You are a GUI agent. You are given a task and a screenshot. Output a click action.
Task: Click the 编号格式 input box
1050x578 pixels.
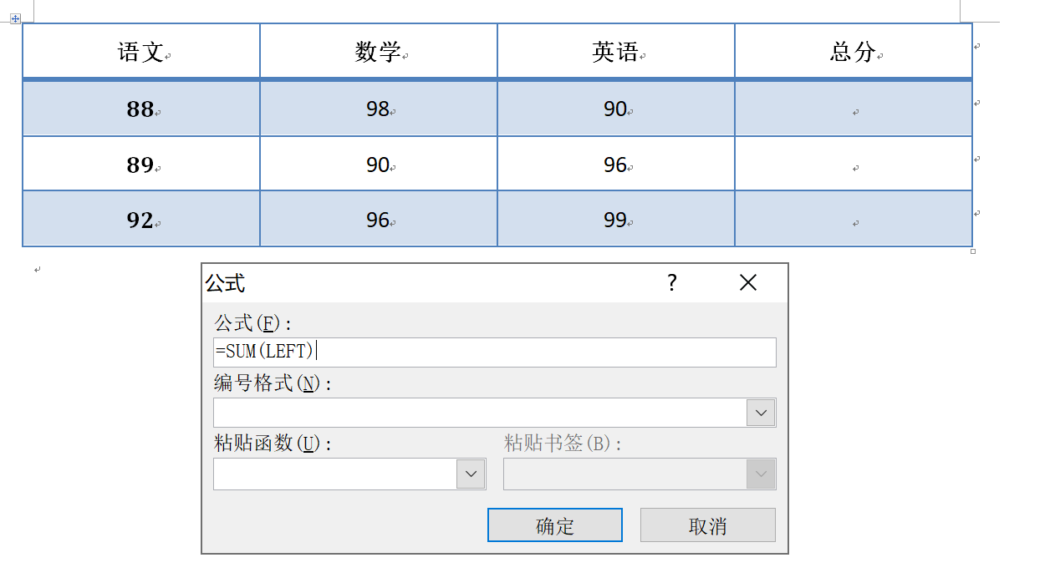click(480, 413)
